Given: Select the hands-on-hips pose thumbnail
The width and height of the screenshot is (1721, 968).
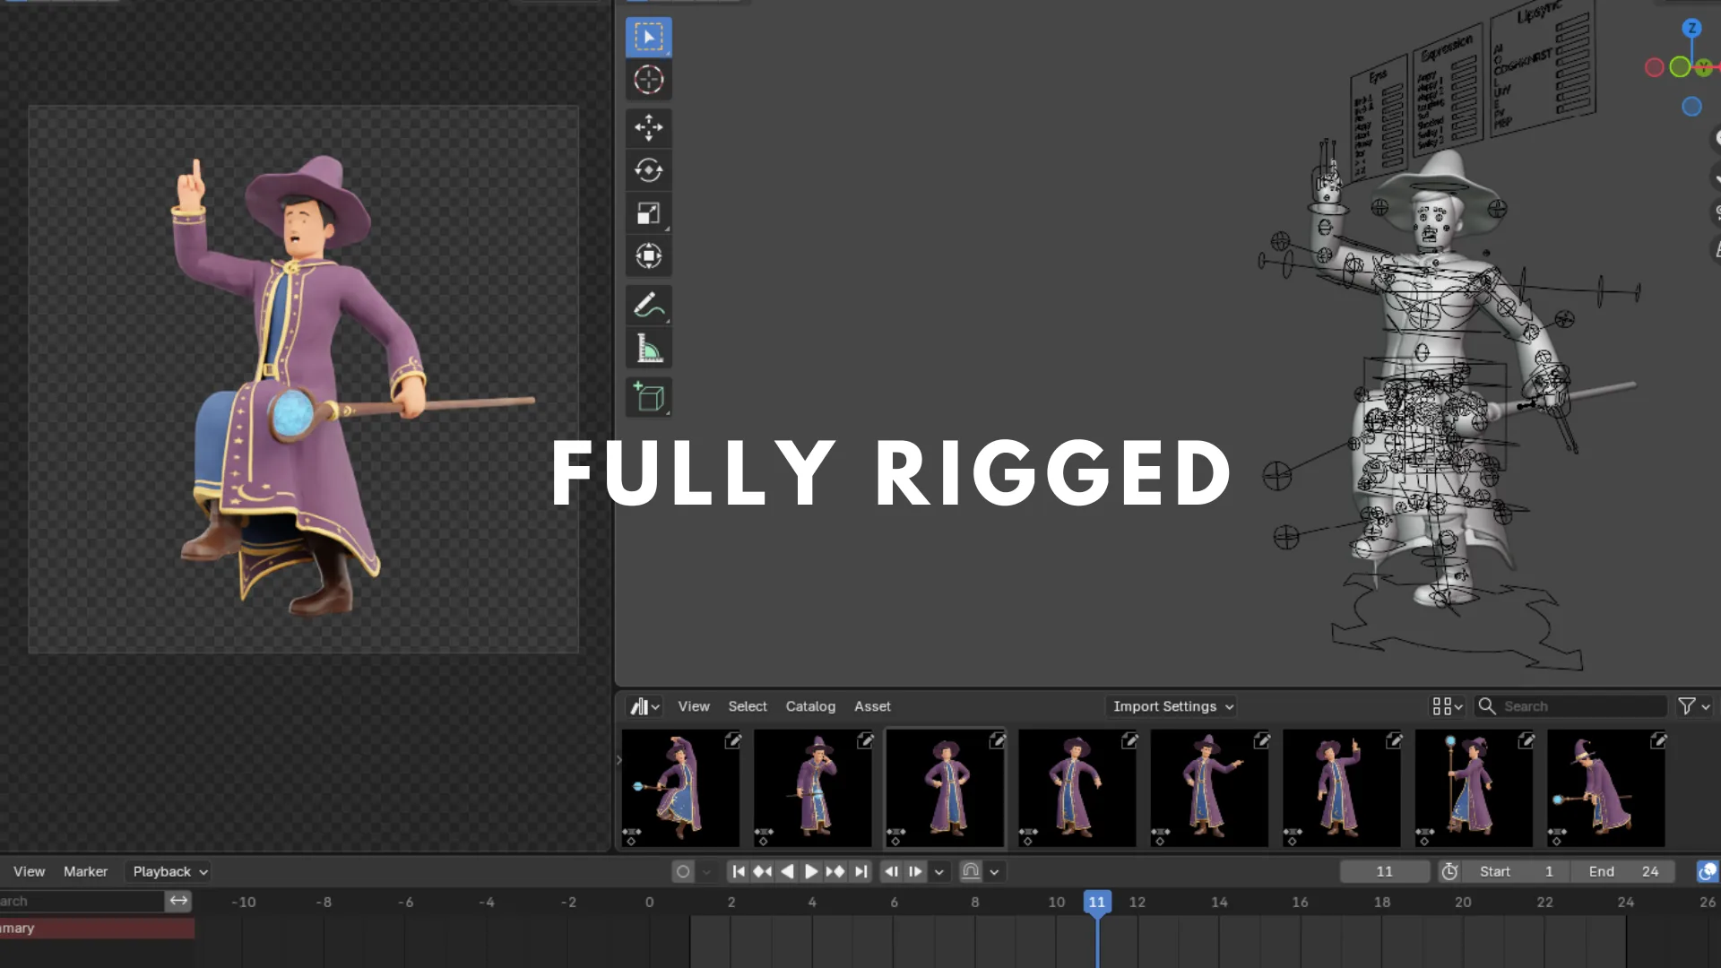Looking at the screenshot, I should (x=945, y=788).
